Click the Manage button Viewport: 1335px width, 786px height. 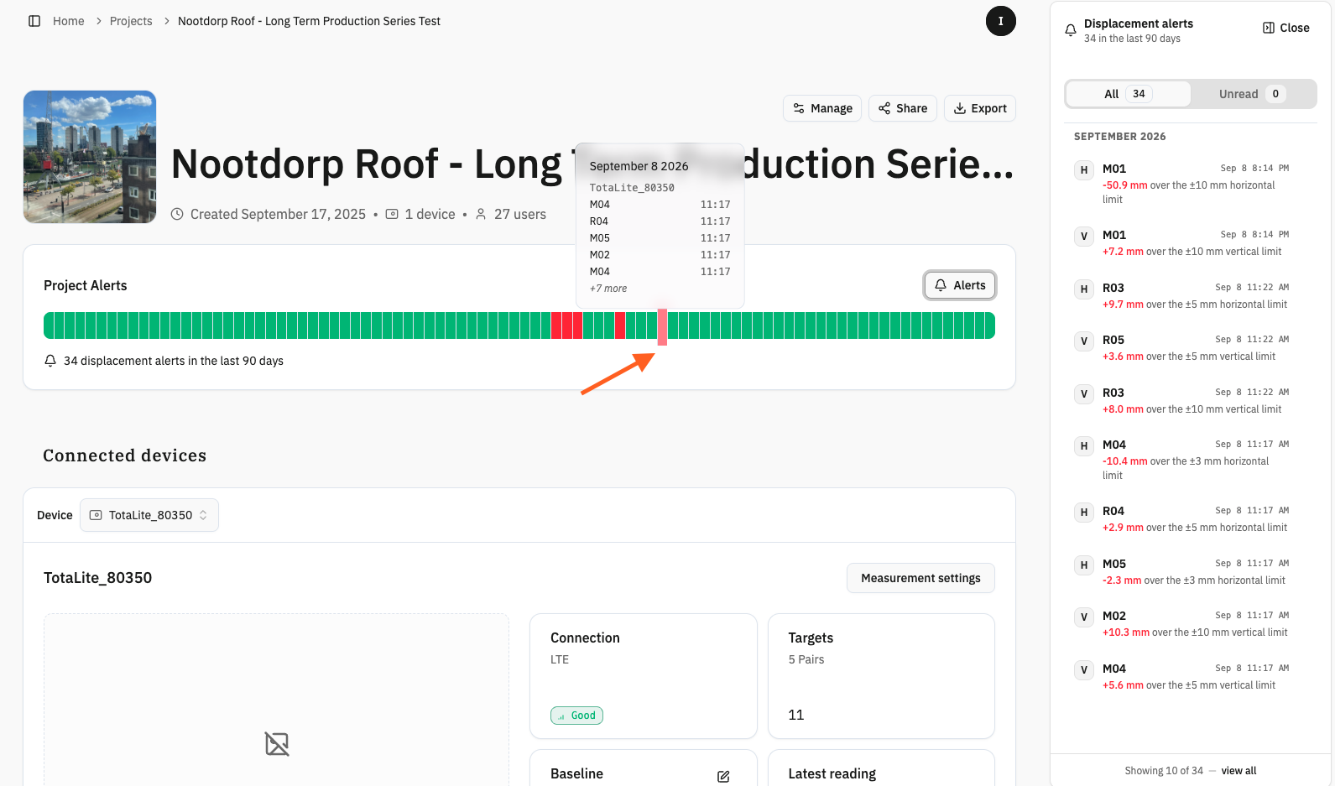pos(822,108)
